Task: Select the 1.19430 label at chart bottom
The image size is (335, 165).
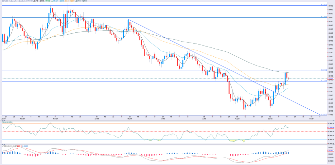Action: (x=324, y=115)
